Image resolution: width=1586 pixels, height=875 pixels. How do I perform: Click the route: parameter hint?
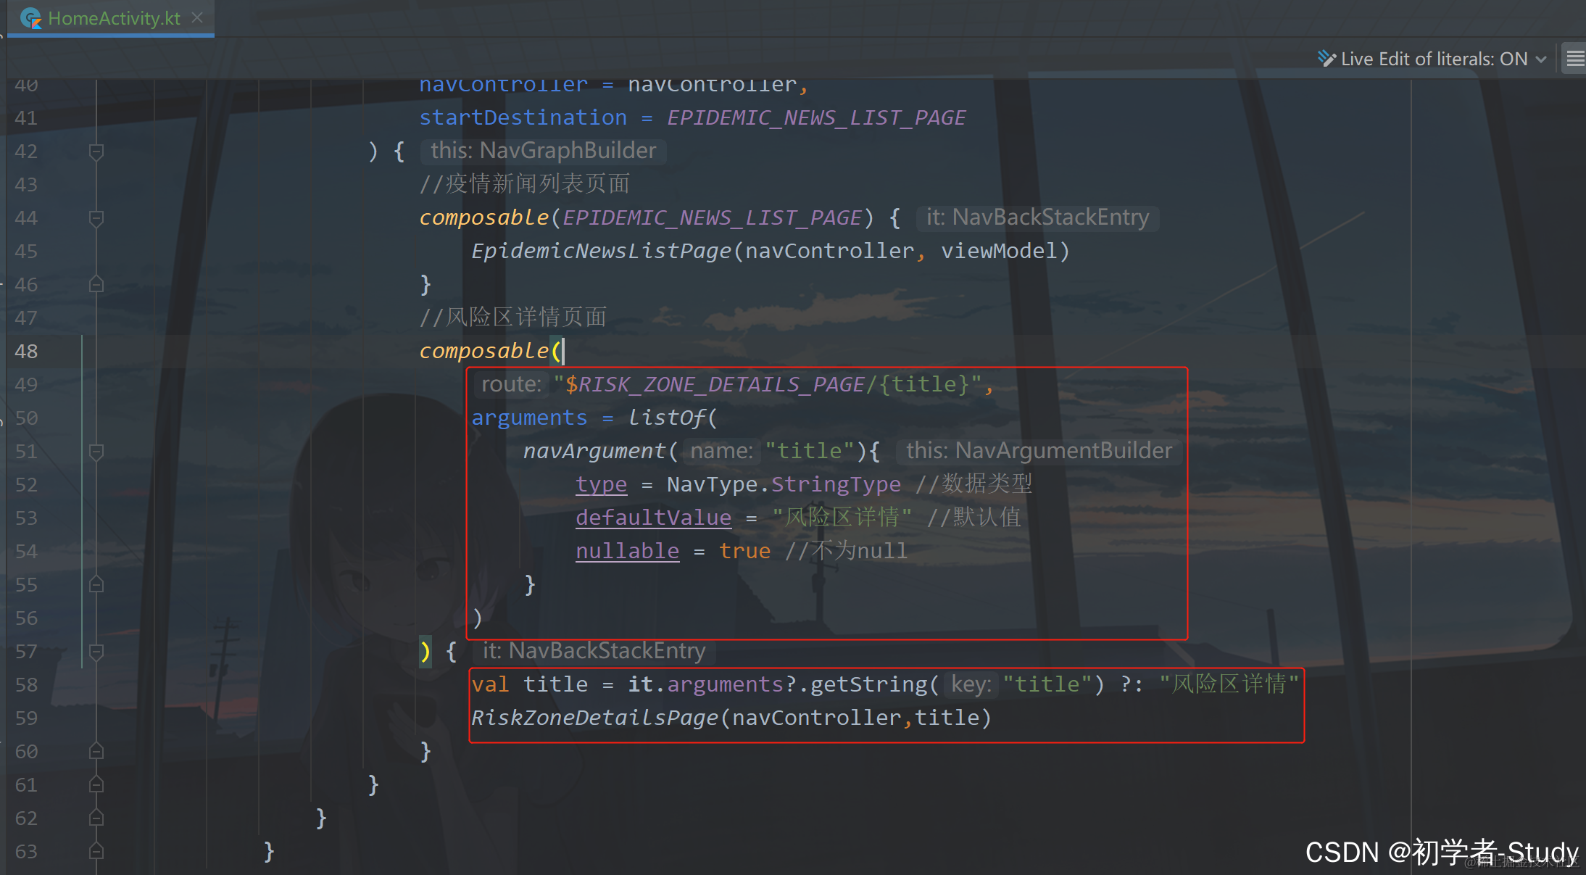511,384
